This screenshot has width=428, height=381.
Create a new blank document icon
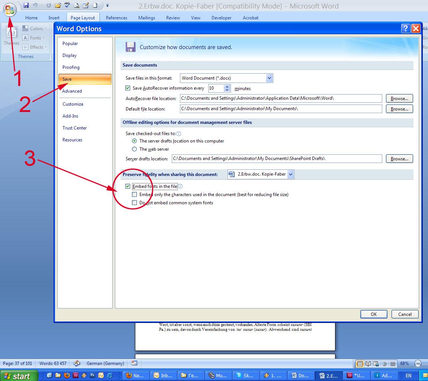[x=95, y=5]
